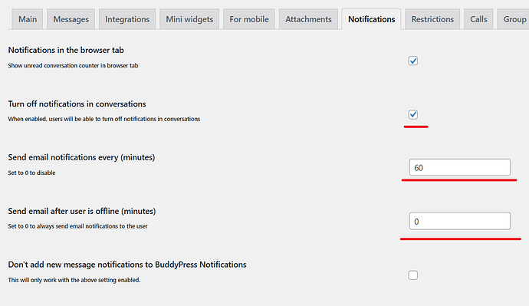Select the Mini widgets tab

pyautogui.click(x=189, y=19)
